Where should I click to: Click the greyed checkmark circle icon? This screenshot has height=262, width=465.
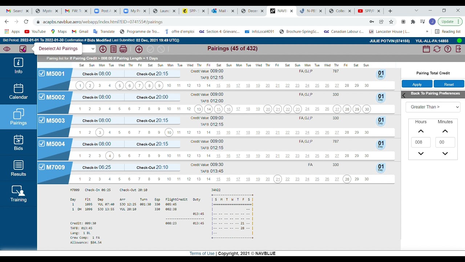point(150,49)
